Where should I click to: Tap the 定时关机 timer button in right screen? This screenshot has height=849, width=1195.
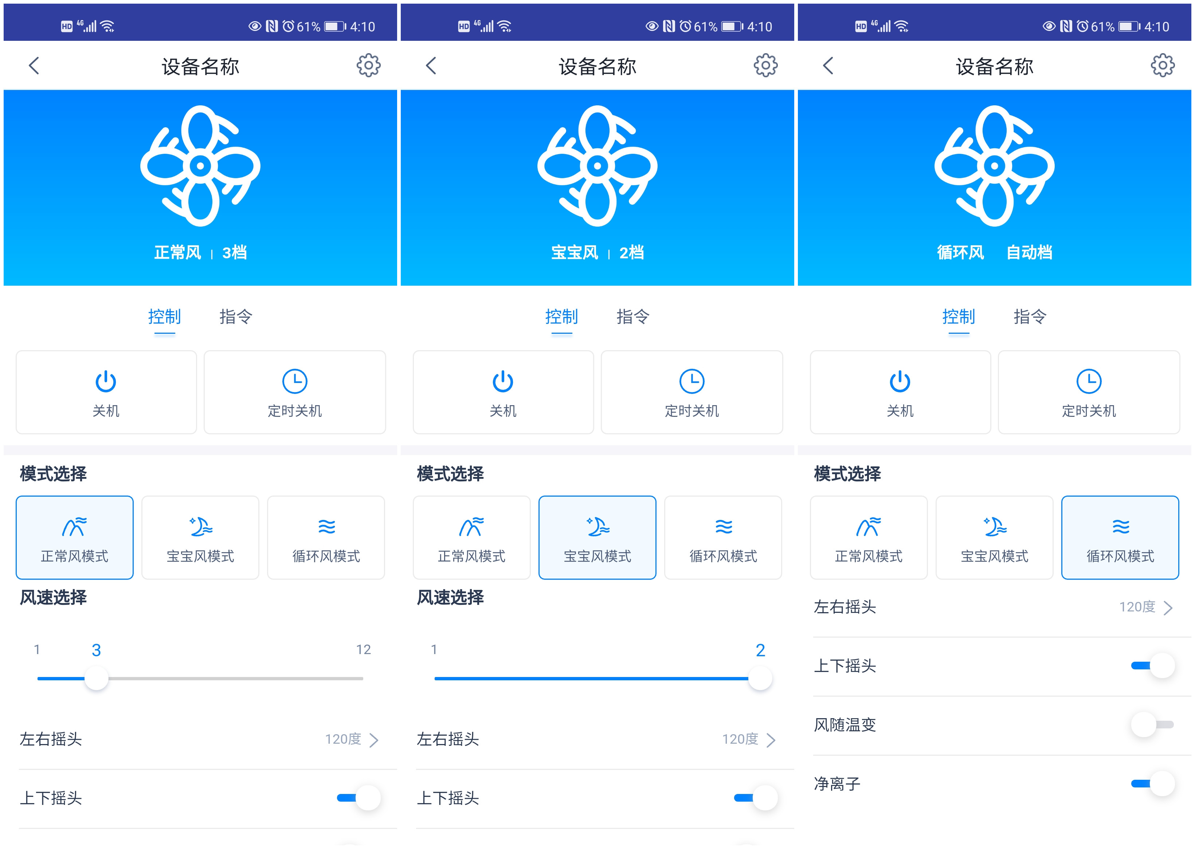click(1089, 392)
